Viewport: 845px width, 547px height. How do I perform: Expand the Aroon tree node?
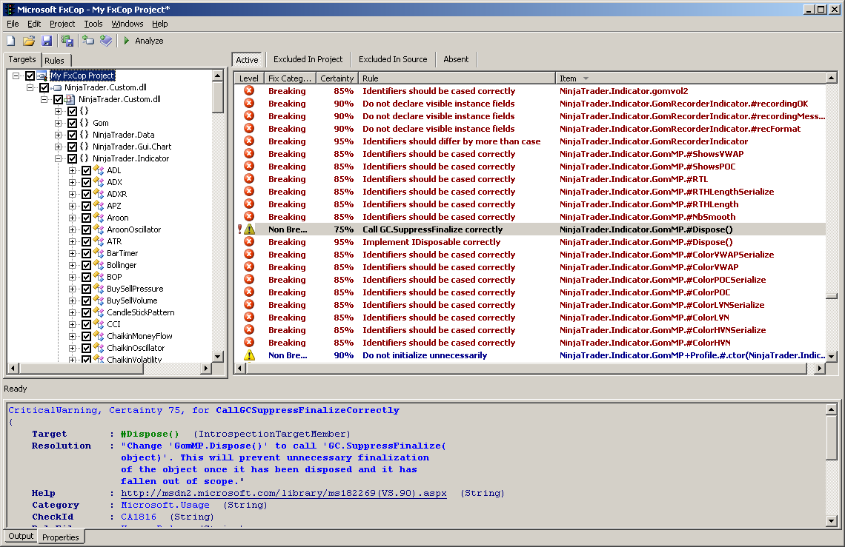[72, 218]
